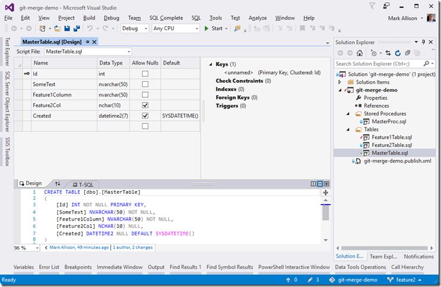Open the Team menu
Screen dimensions: 441x287
click(x=134, y=18)
